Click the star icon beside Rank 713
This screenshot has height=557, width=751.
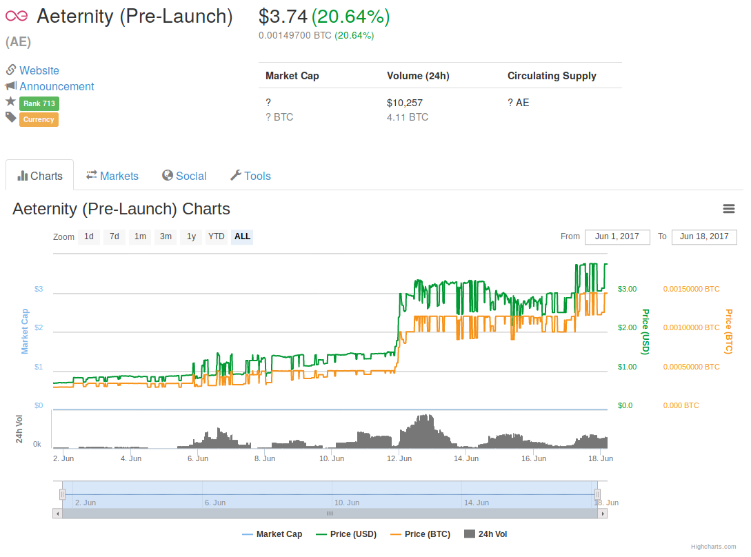(x=10, y=103)
